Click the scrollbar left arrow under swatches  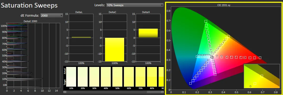coord(65,92)
